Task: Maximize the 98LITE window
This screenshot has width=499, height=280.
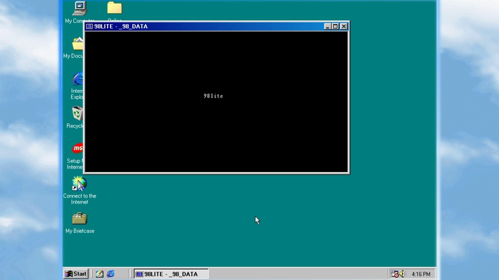Action: 335,26
